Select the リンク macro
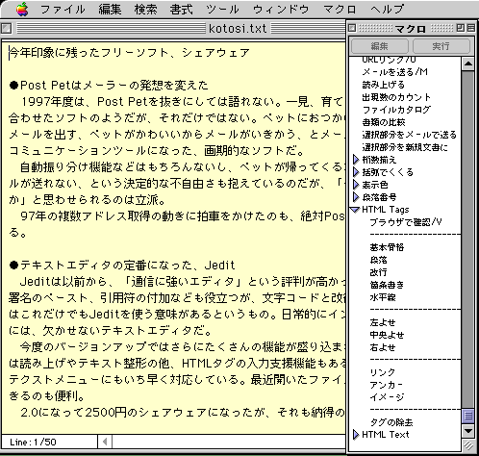Viewport: 479px width, 456px height. (x=383, y=372)
